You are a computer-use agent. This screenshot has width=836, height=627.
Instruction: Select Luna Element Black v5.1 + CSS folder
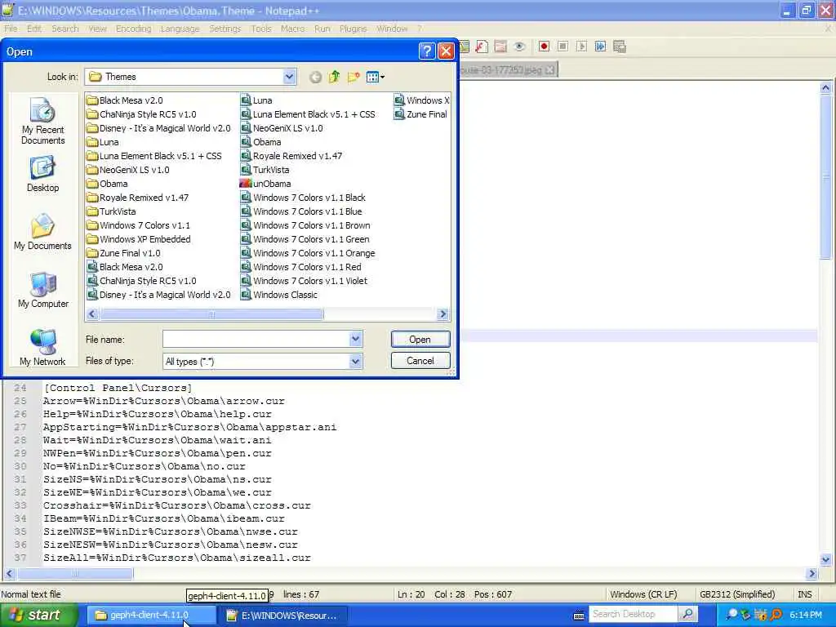click(154, 156)
